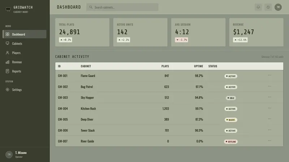Open the Settings menu item
Viewport: 289px width, 162px height.
coord(25,89)
